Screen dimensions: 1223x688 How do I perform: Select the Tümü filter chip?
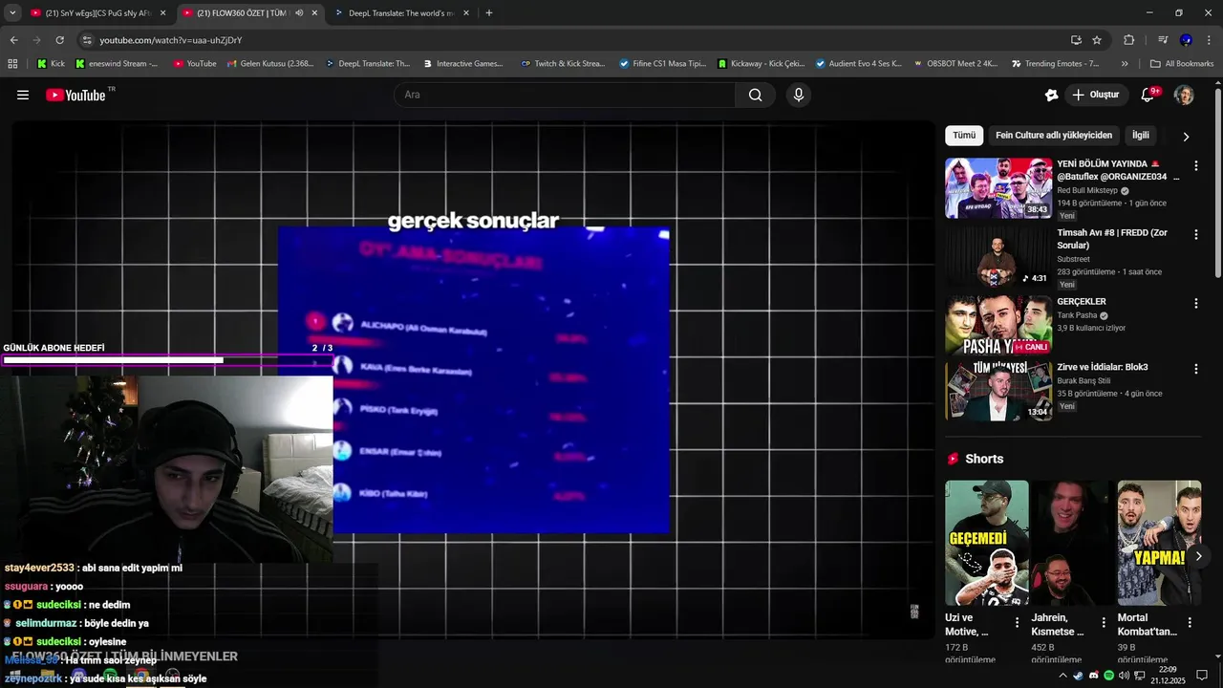[x=964, y=136]
